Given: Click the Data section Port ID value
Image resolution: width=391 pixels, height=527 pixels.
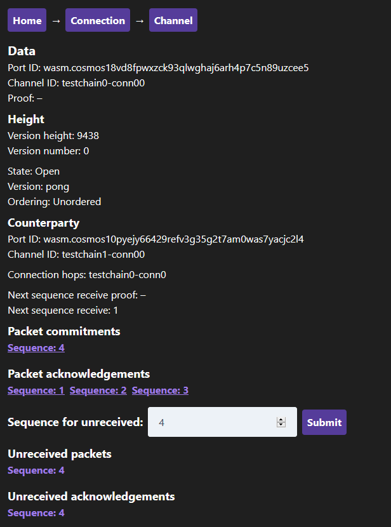Looking at the screenshot, I should point(176,68).
